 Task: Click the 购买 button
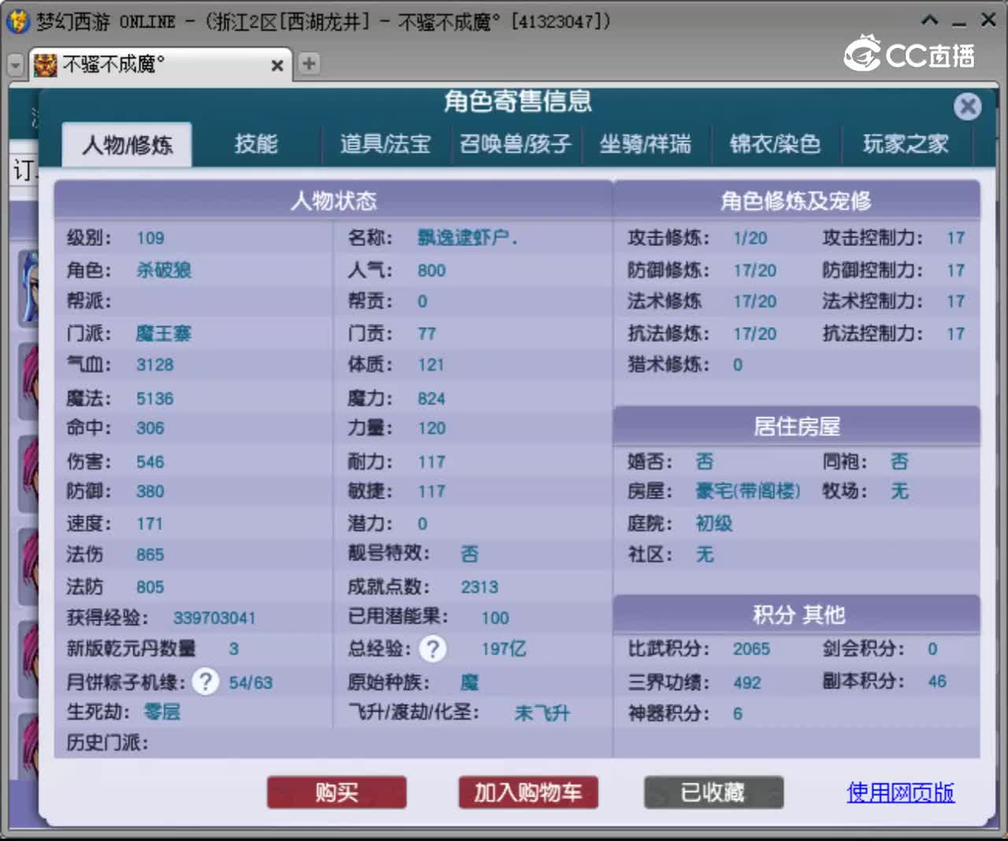click(x=337, y=792)
